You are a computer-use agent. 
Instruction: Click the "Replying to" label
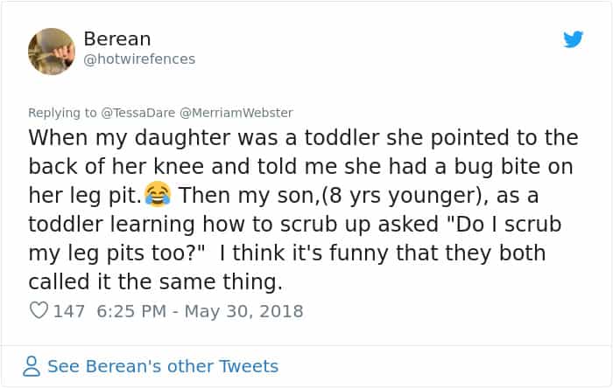pos(63,113)
